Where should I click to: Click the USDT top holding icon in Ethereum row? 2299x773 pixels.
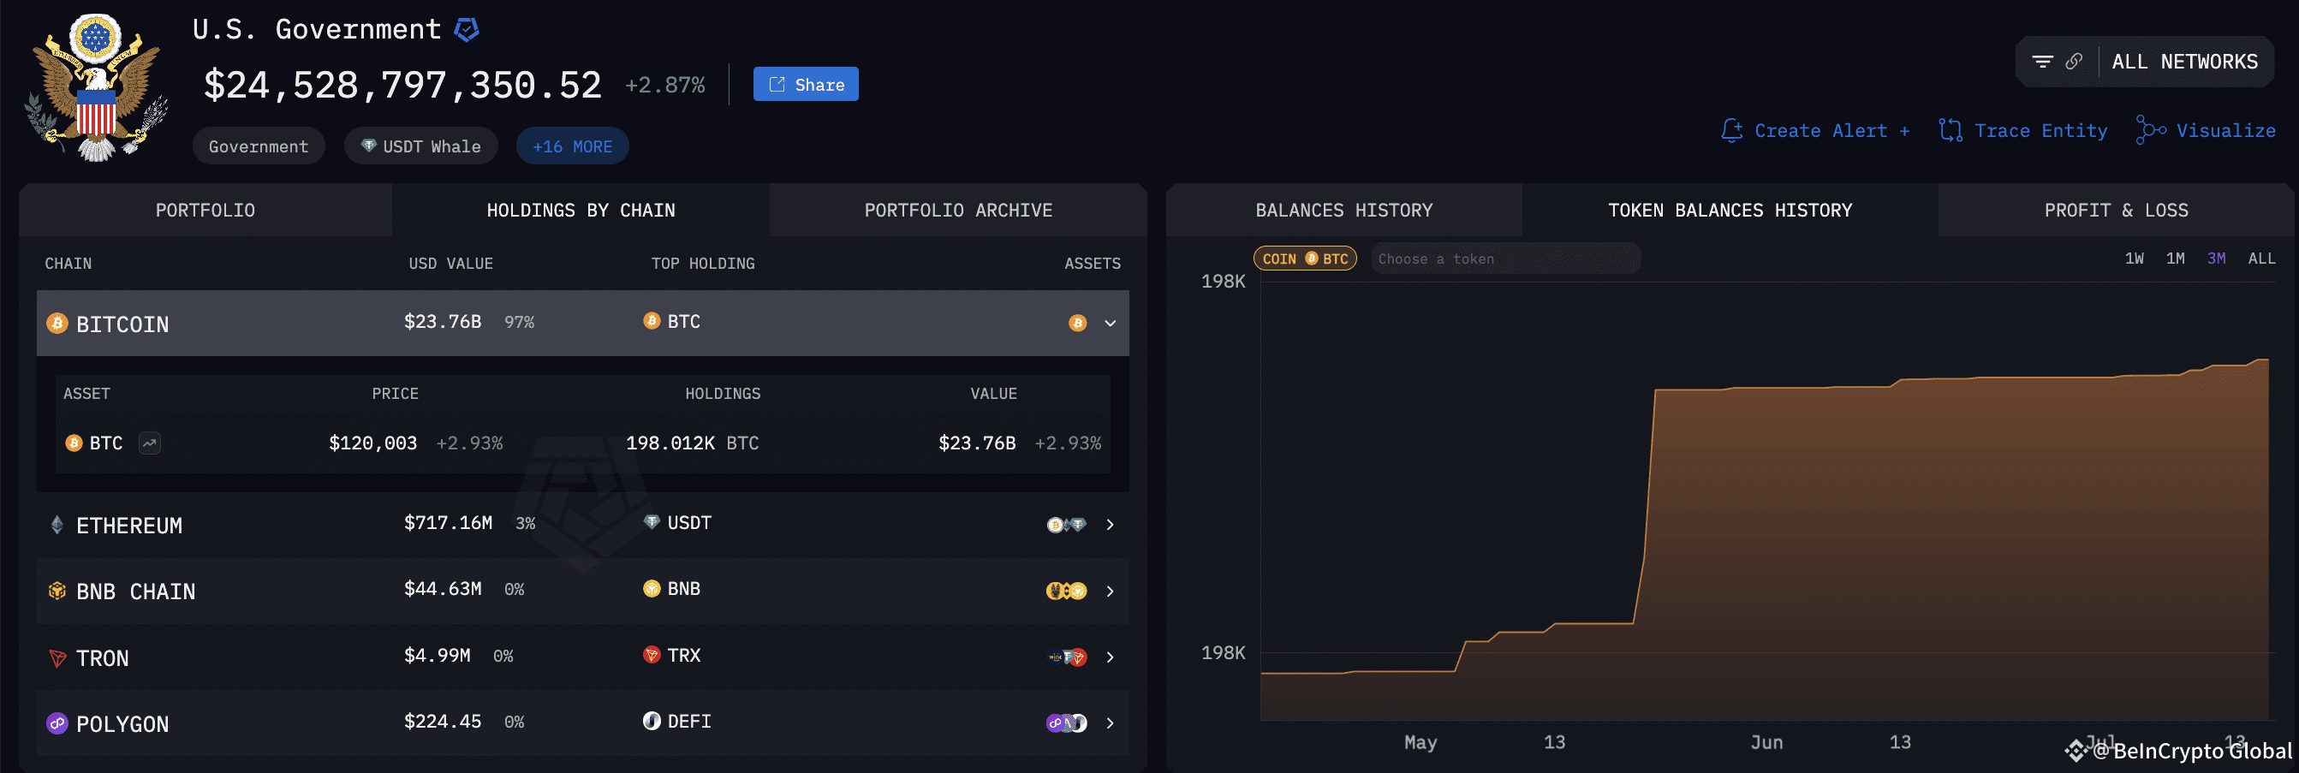click(652, 521)
